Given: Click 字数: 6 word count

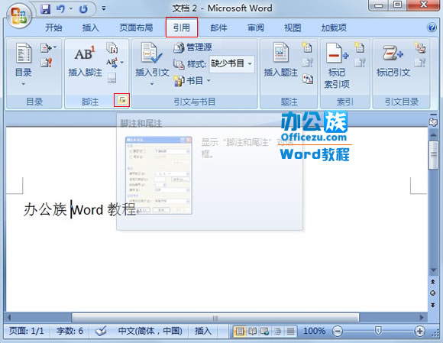Looking at the screenshot, I should (x=70, y=331).
